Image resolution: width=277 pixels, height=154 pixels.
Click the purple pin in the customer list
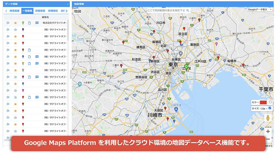click(23, 30)
